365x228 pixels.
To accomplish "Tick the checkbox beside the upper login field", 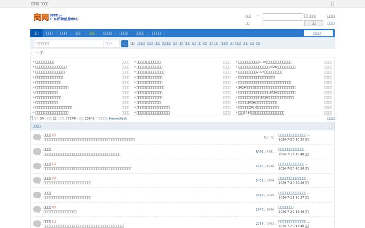I will click(306, 16).
